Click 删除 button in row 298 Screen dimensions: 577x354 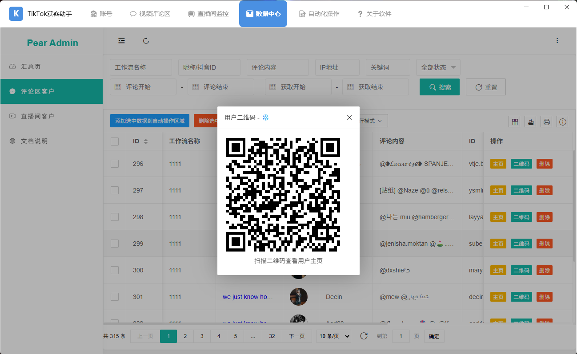[545, 217]
